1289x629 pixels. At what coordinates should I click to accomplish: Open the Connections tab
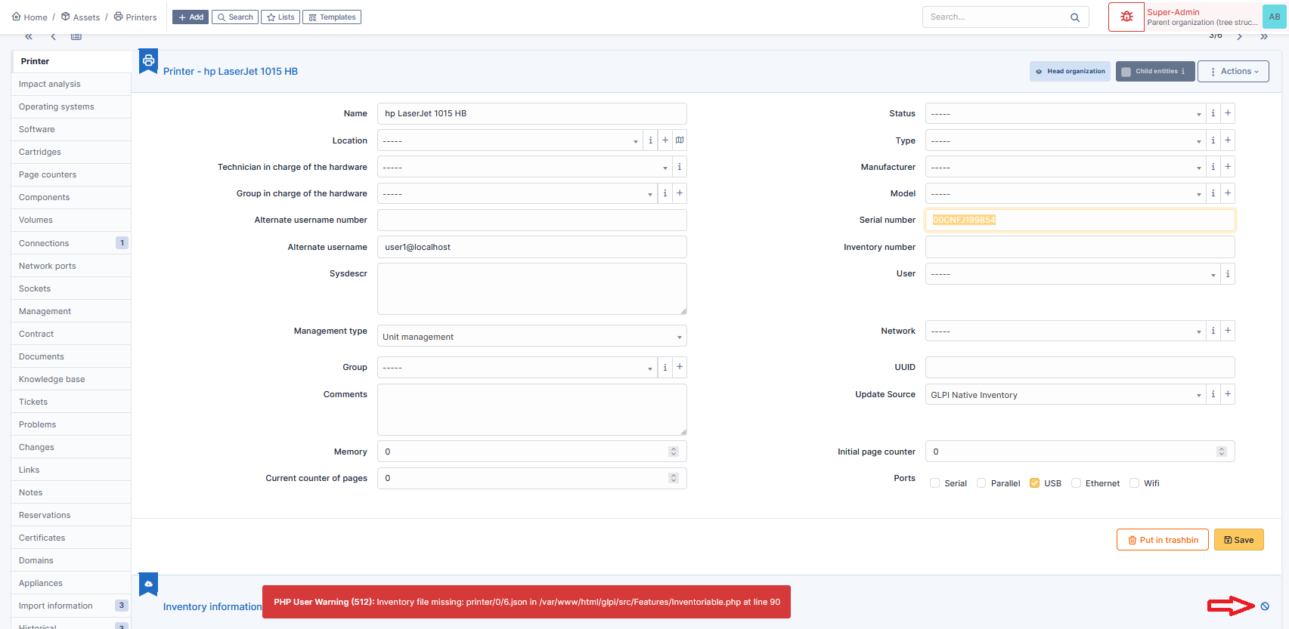coord(71,243)
